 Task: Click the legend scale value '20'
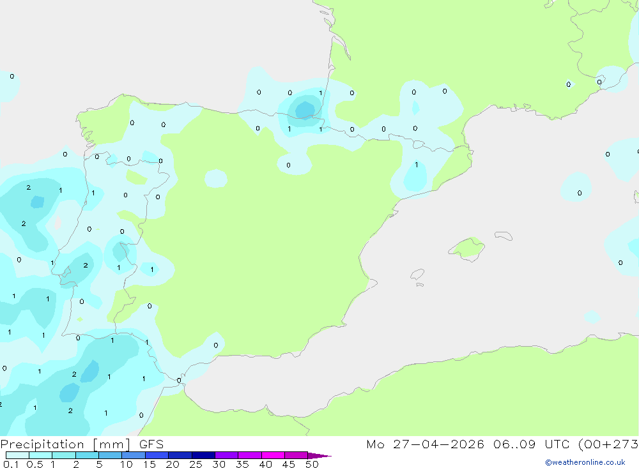tap(173, 464)
